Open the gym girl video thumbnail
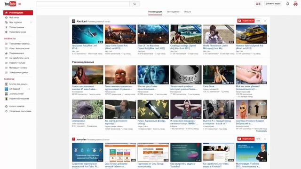This screenshot has height=169, width=301. (x=219, y=109)
